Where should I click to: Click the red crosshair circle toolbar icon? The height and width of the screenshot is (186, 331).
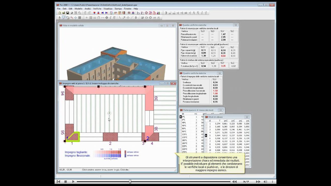pyautogui.click(x=146, y=13)
